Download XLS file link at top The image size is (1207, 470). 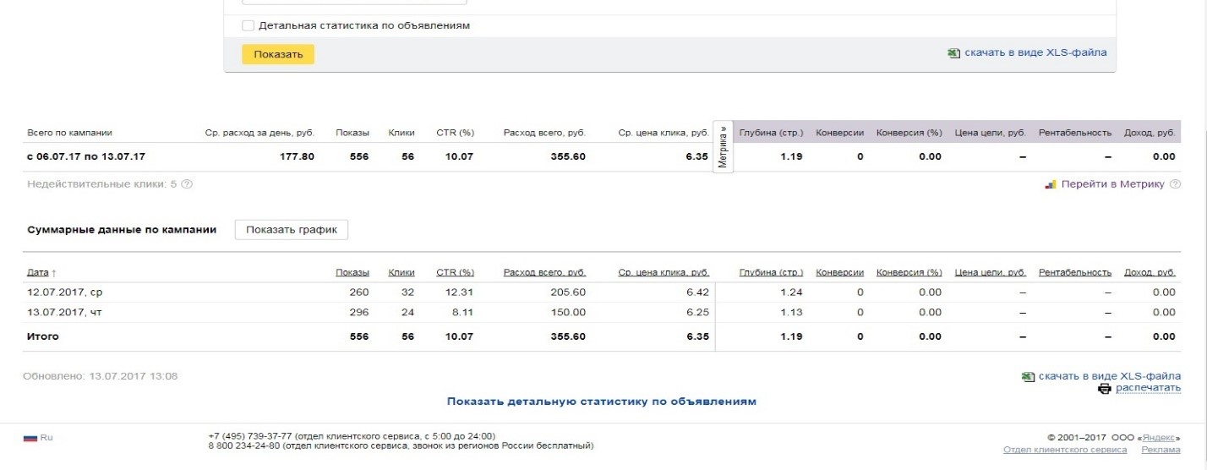[1035, 52]
